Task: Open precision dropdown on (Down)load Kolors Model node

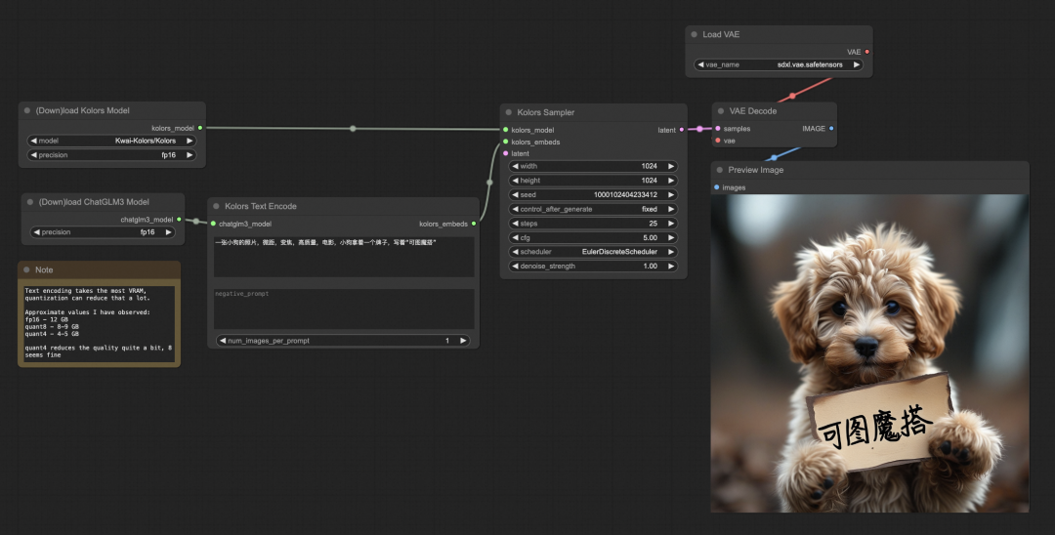Action: click(x=111, y=155)
